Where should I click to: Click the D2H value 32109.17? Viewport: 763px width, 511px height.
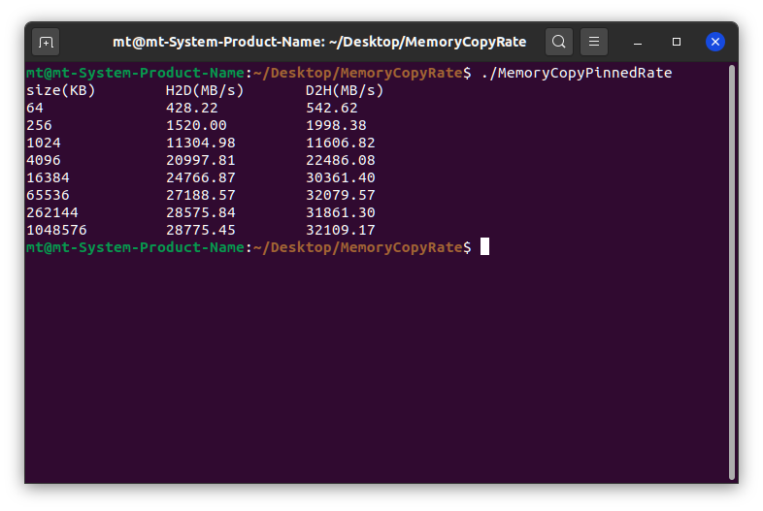[x=340, y=230]
